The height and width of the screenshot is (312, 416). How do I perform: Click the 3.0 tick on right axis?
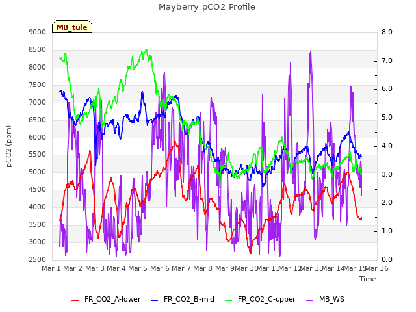coord(387,175)
